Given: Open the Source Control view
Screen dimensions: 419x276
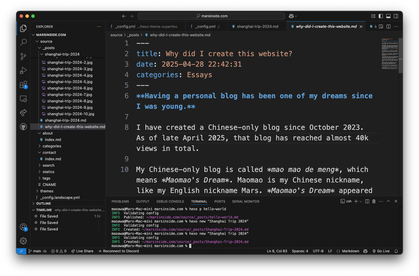Looking at the screenshot, I should click(x=23, y=56).
